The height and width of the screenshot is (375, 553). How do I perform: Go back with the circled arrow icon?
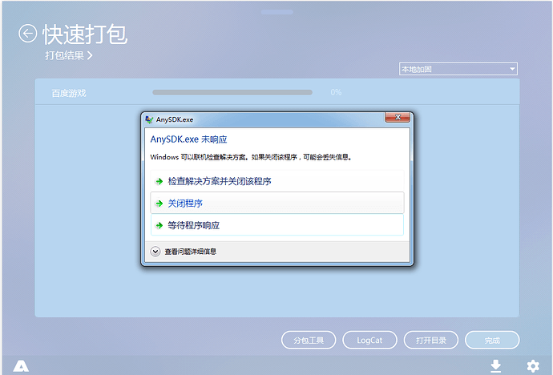pos(27,34)
